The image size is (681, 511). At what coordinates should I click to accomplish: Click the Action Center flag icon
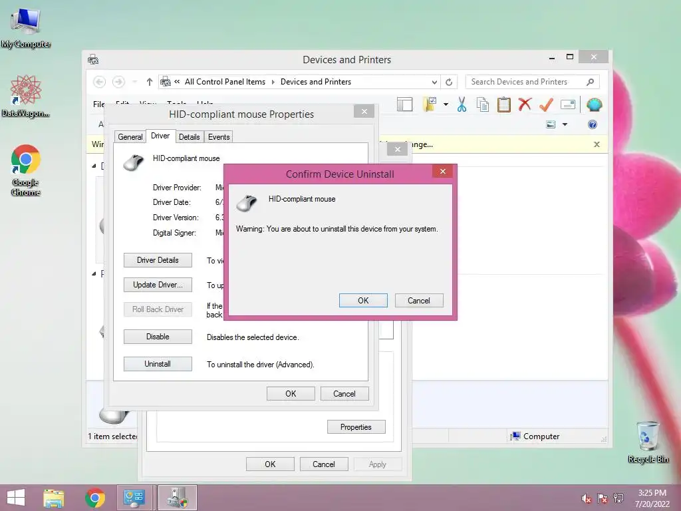[603, 498]
